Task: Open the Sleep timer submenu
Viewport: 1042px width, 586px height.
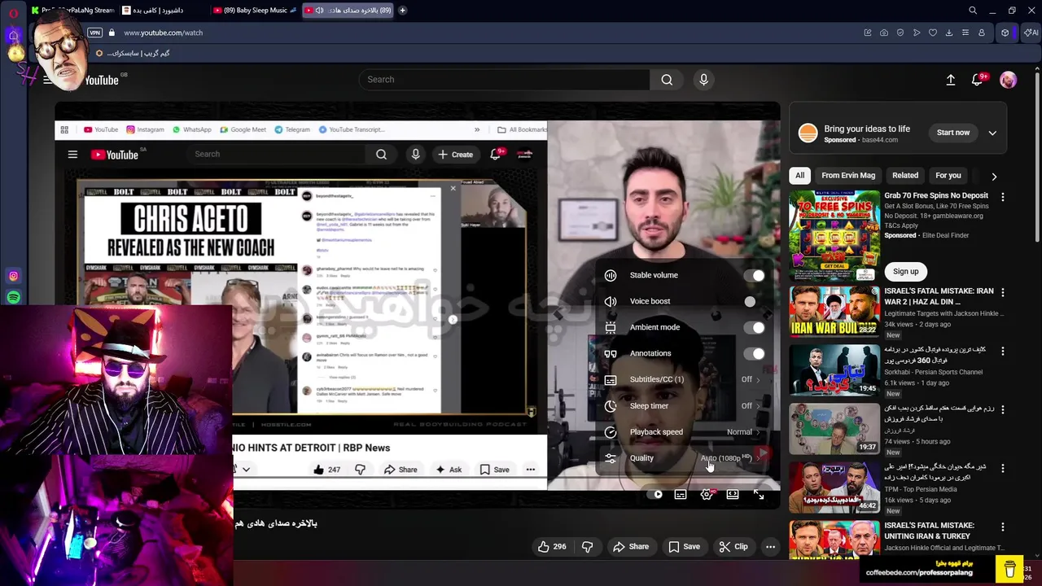Action: click(x=684, y=405)
